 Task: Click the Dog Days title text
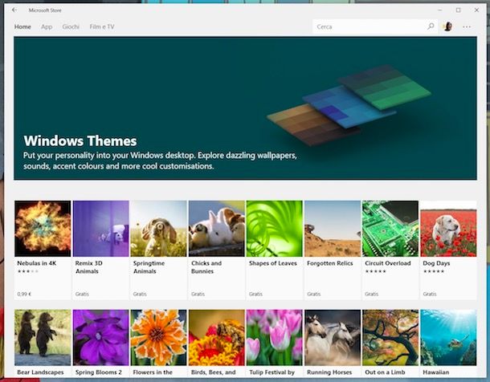436,263
